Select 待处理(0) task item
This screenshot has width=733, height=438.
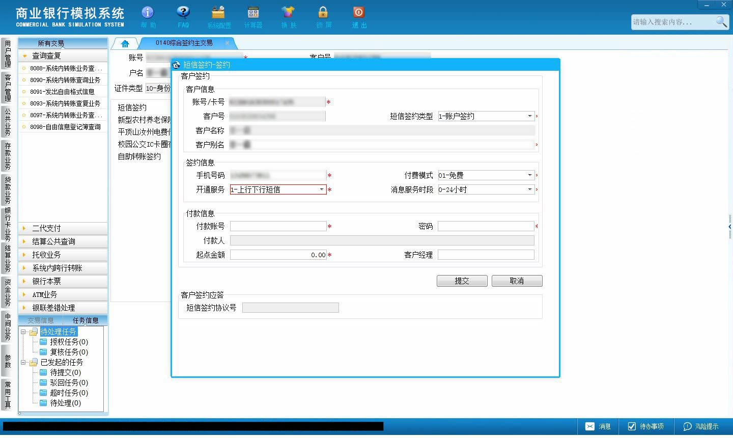coord(61,403)
